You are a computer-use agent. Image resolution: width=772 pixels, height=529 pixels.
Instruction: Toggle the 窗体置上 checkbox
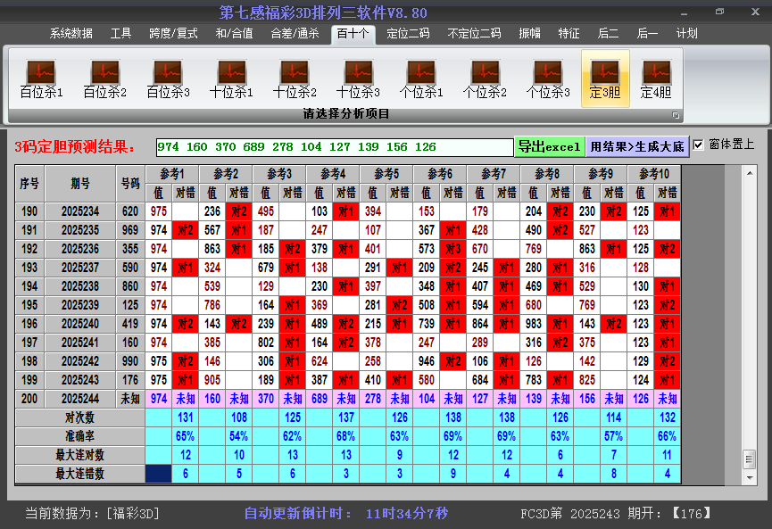[699, 145]
